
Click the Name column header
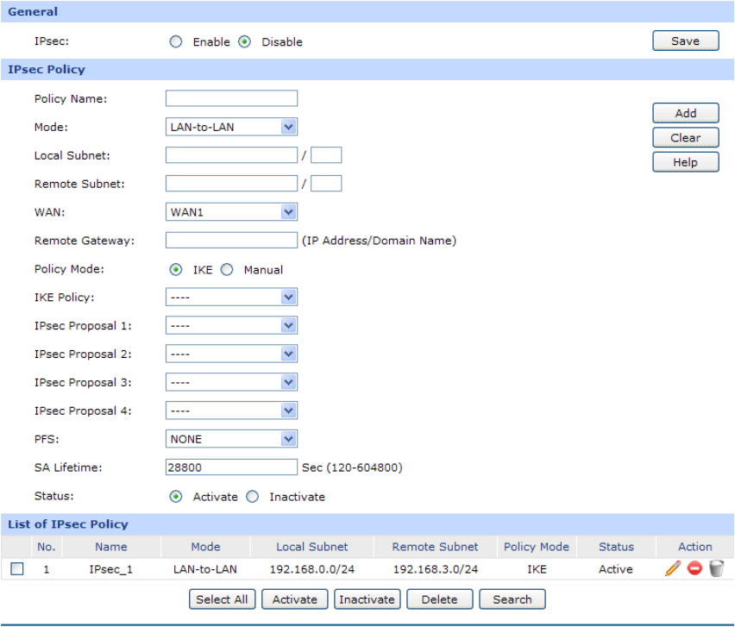click(x=111, y=547)
